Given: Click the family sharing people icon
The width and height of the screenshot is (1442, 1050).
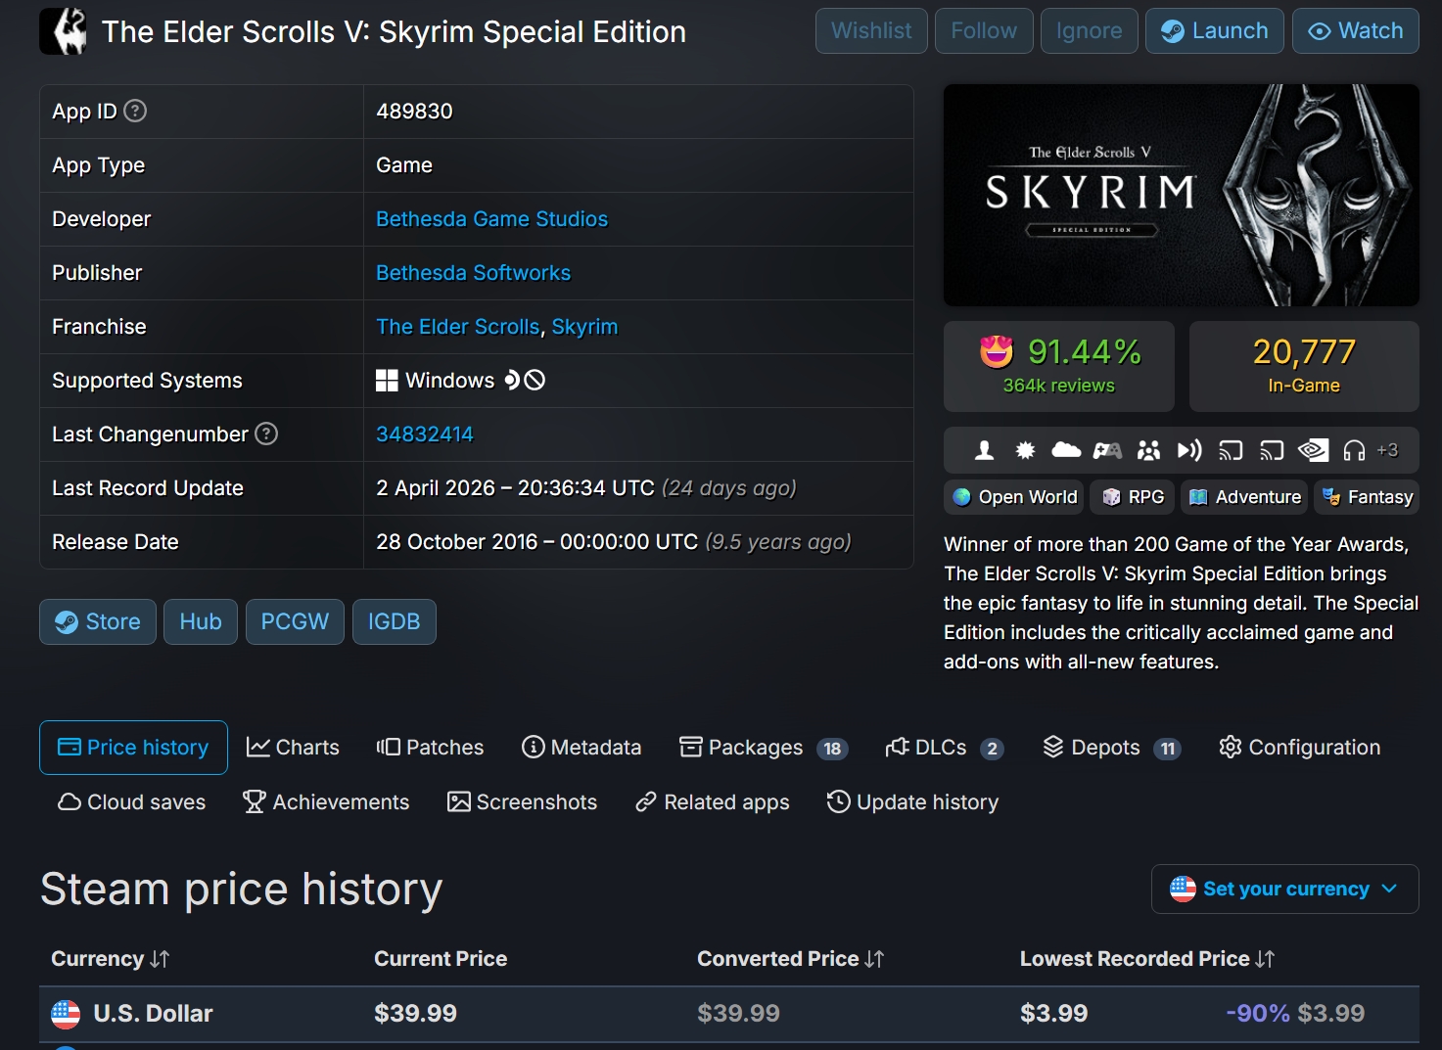Looking at the screenshot, I should click(x=1148, y=450).
